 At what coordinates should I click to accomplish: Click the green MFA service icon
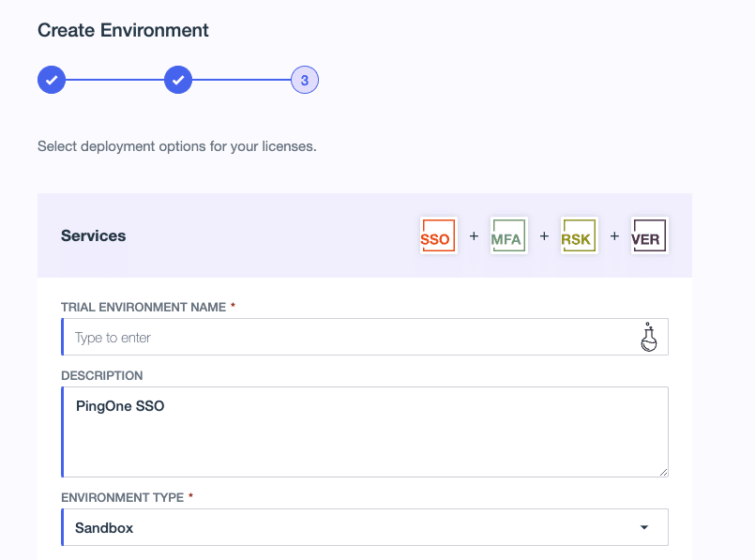(509, 235)
